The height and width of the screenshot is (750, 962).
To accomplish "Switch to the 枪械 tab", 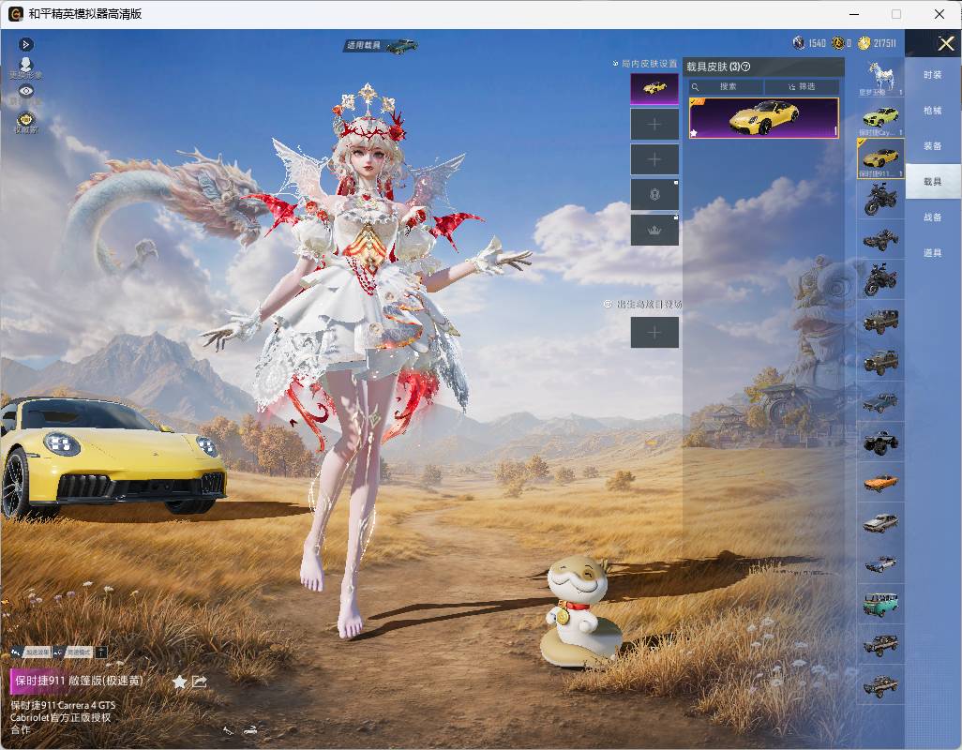I will 932,111.
